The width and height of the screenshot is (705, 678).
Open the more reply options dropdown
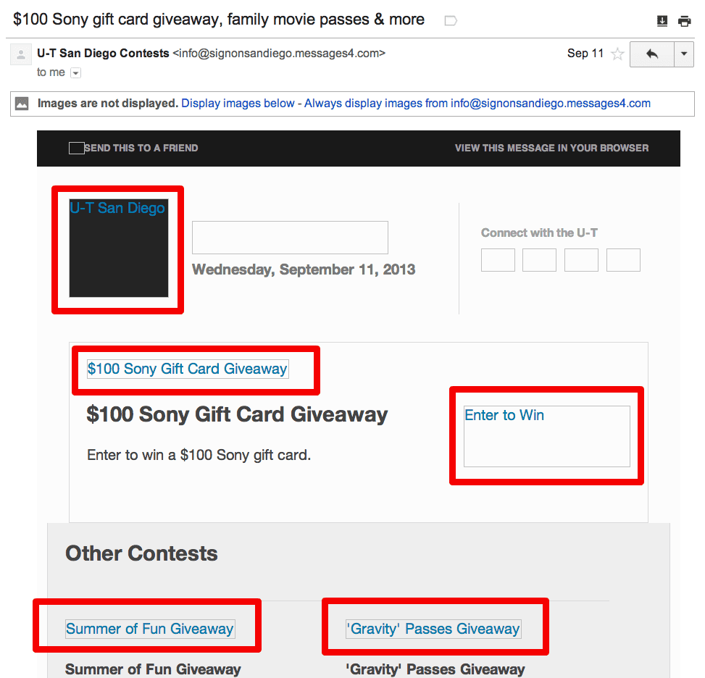(684, 54)
